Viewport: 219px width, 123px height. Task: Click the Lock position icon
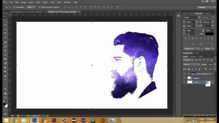click(196, 69)
